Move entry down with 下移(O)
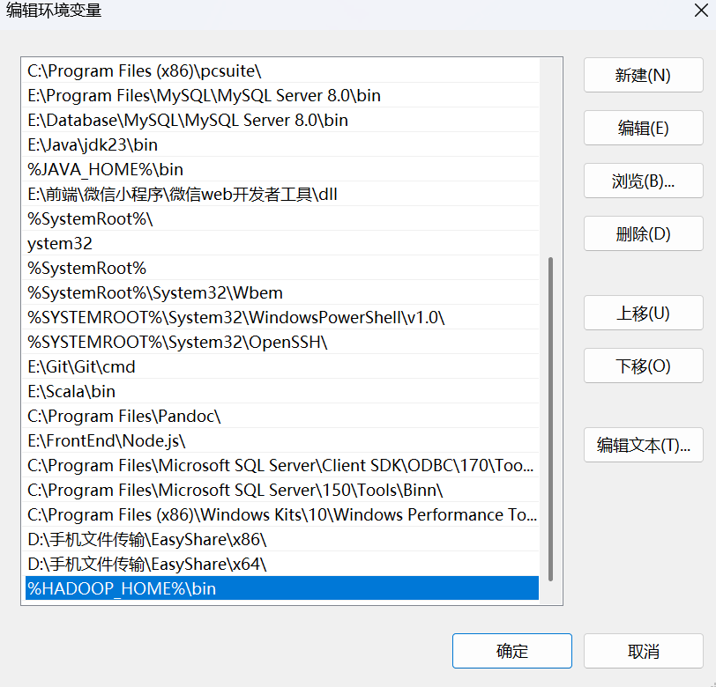The height and width of the screenshot is (687, 716). pos(643,366)
